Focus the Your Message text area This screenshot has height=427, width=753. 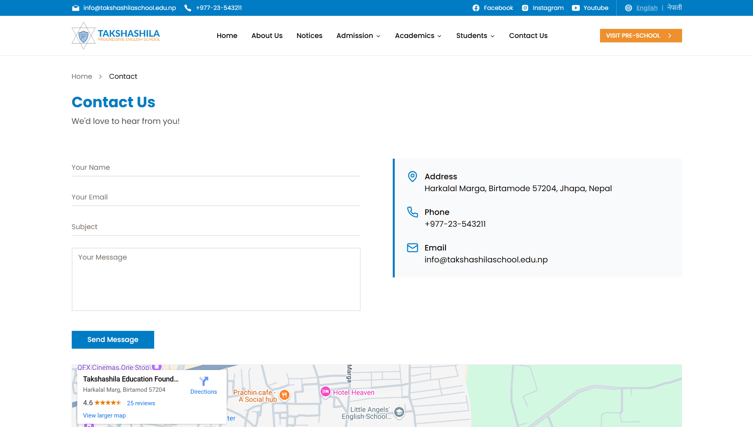click(x=216, y=279)
